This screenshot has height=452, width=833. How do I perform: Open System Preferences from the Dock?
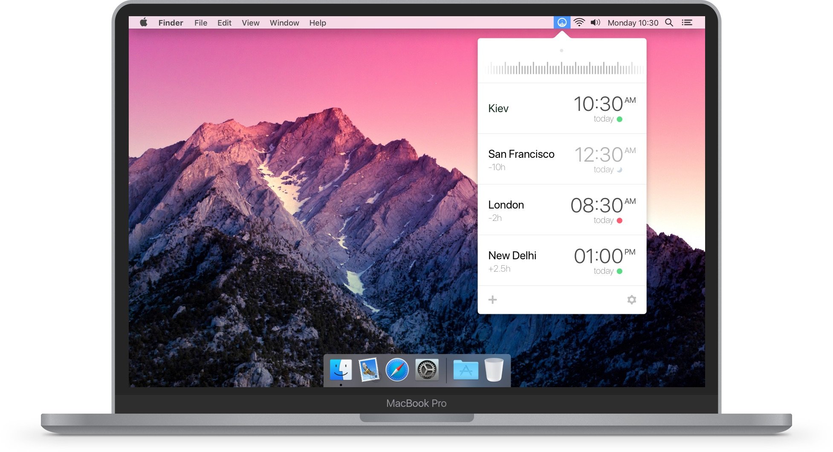[426, 369]
